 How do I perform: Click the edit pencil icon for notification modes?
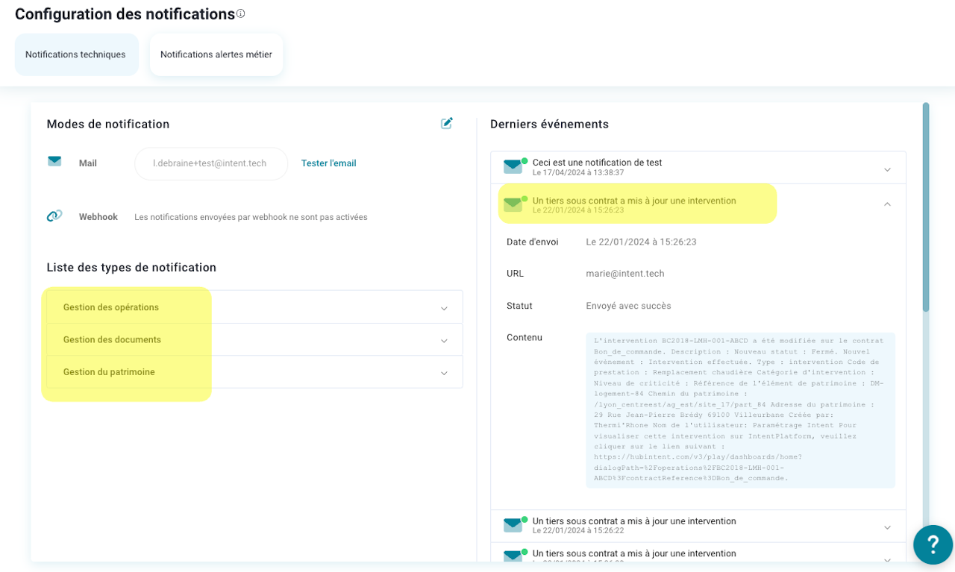(447, 123)
